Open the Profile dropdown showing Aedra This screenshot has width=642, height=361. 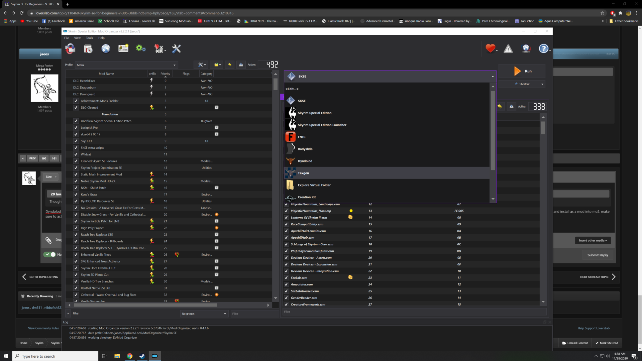click(x=126, y=65)
